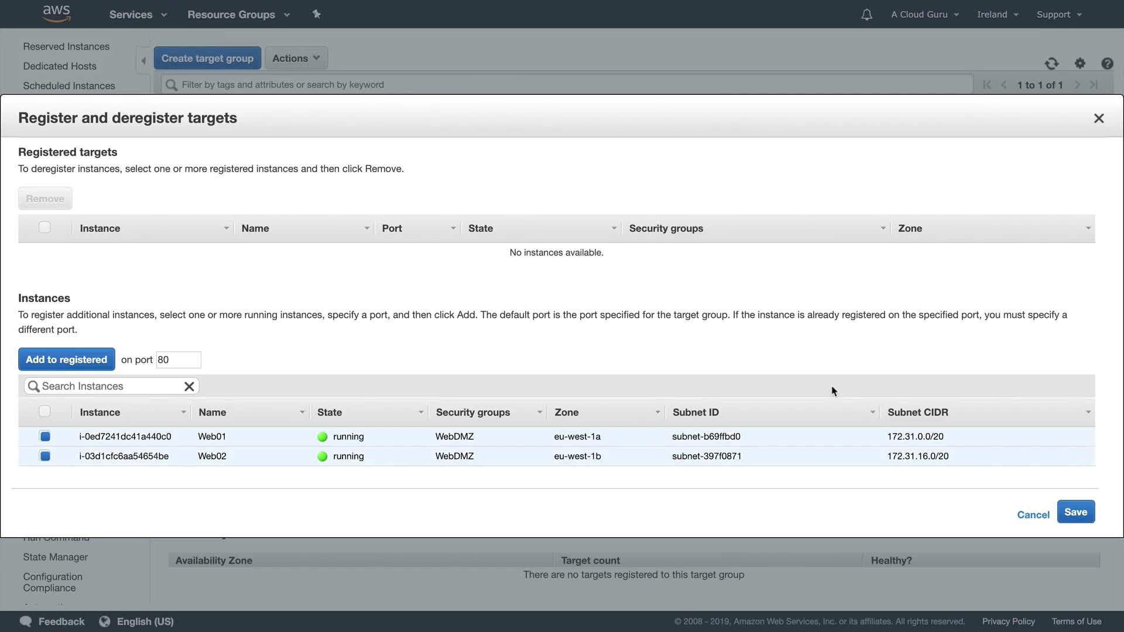Expand the Actions dropdown button
1124x632 pixels.
coord(296,59)
